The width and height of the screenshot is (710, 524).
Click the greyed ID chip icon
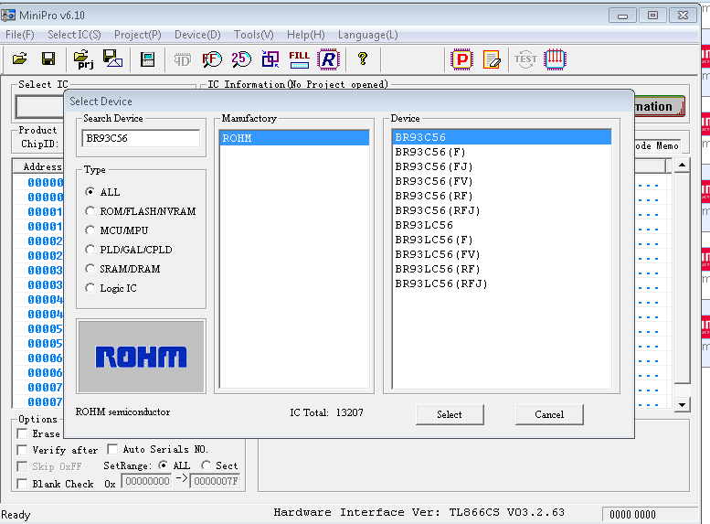tap(183, 59)
